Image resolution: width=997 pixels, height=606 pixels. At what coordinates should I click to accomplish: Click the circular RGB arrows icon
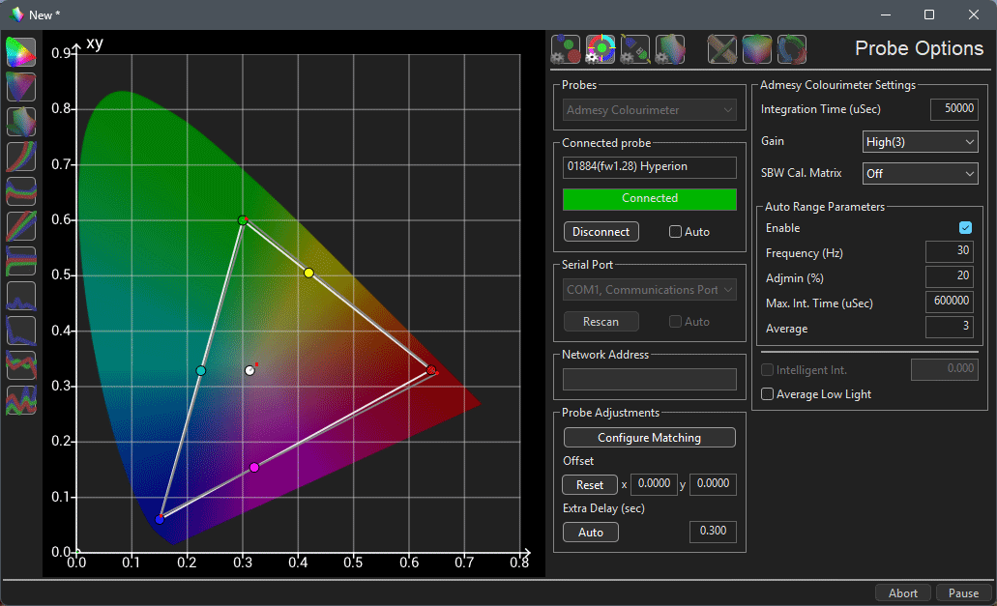(x=792, y=48)
